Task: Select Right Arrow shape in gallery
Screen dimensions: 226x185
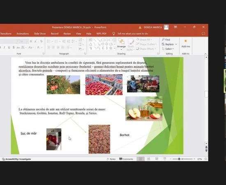Action: [x=103, y=44]
